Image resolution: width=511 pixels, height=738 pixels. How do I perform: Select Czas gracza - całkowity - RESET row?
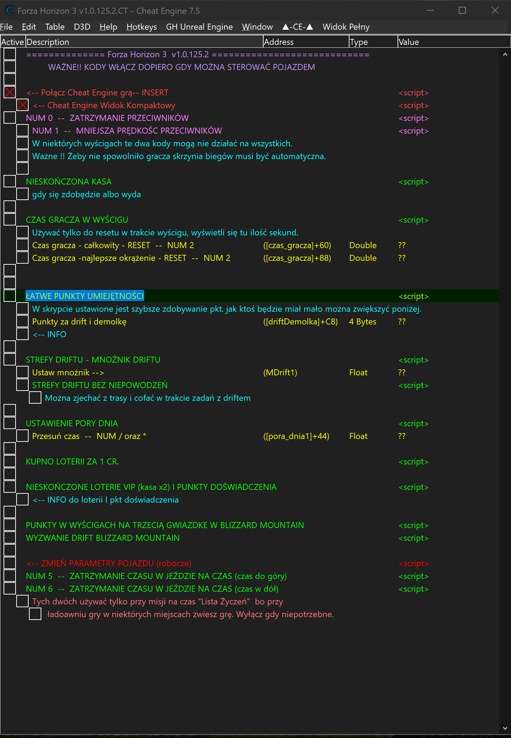click(x=113, y=245)
